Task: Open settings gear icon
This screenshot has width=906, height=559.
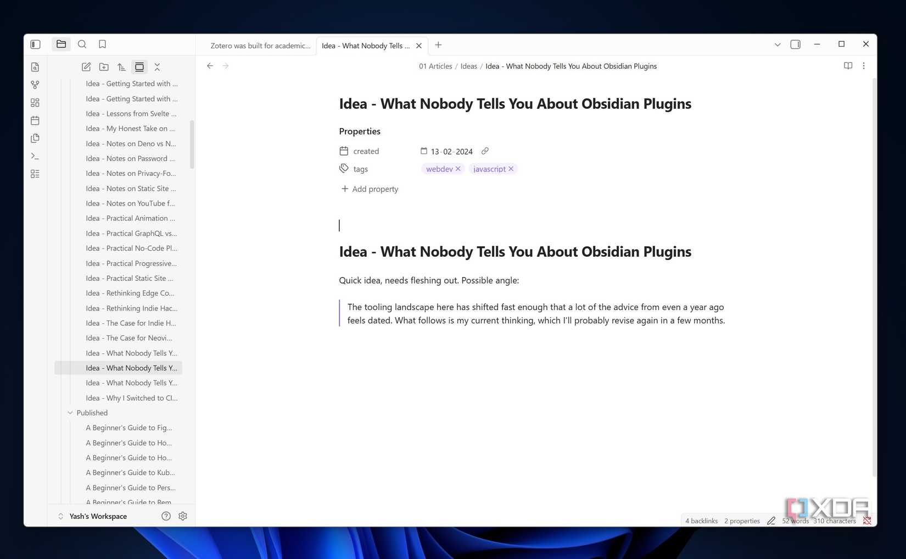Action: tap(183, 516)
